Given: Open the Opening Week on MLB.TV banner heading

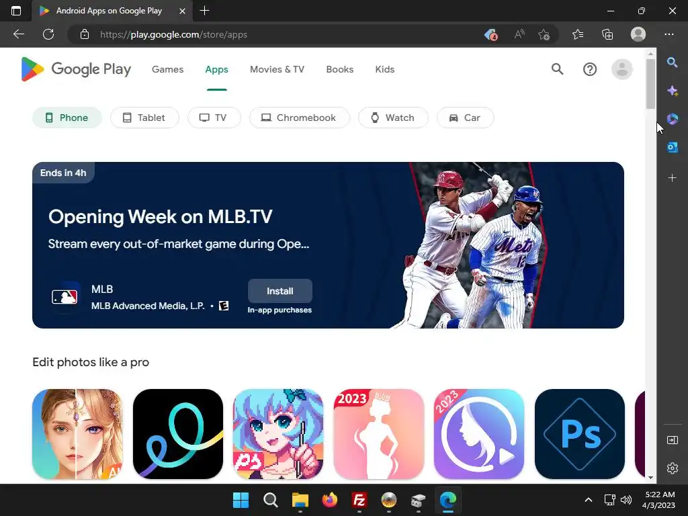Looking at the screenshot, I should coord(160,217).
